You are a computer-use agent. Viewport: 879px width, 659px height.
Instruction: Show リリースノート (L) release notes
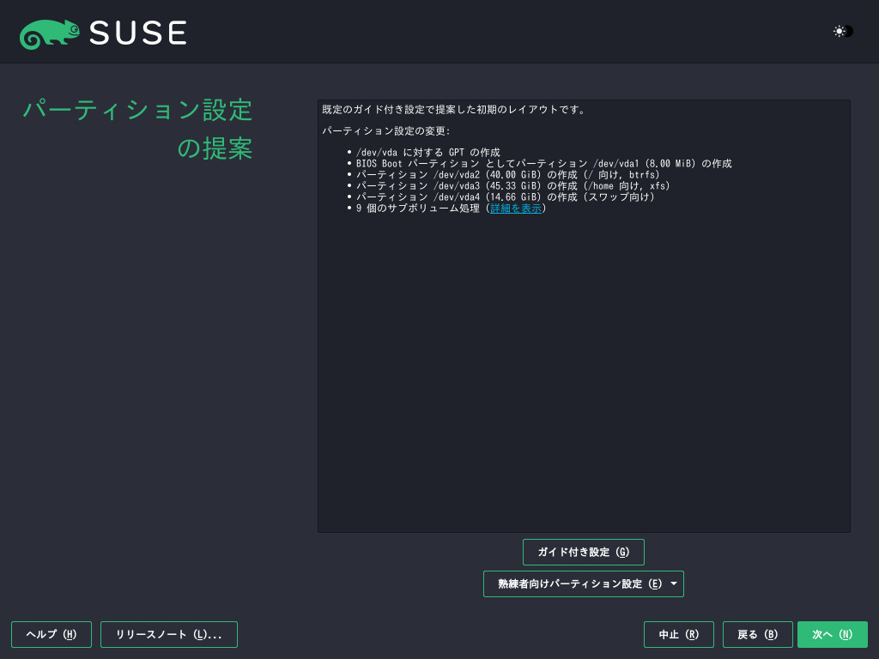coord(168,635)
